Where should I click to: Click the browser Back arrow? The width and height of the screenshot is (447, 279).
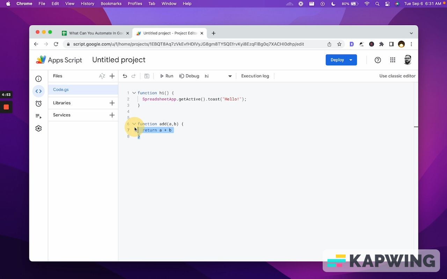(x=36, y=44)
